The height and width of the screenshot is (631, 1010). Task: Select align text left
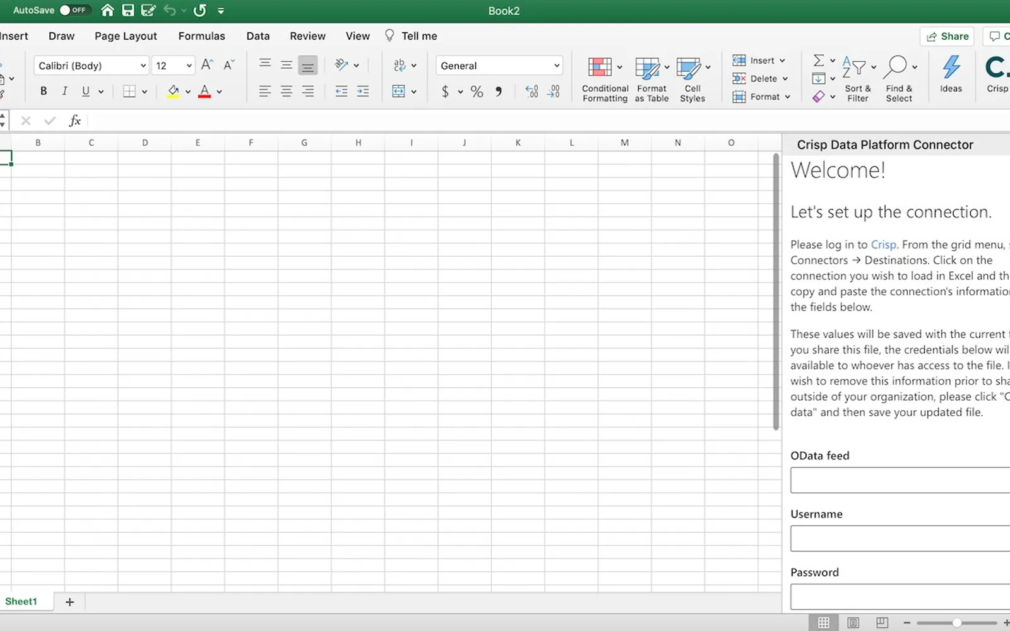click(264, 91)
